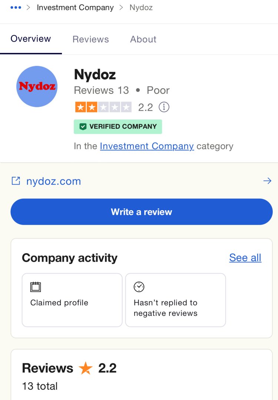278x400 pixels.
Task: Select the Overview tab
Action: point(31,39)
